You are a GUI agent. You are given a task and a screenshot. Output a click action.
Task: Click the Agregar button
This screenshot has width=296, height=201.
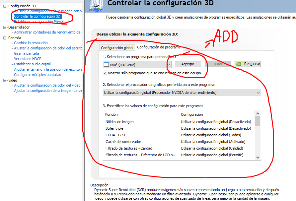(x=188, y=64)
